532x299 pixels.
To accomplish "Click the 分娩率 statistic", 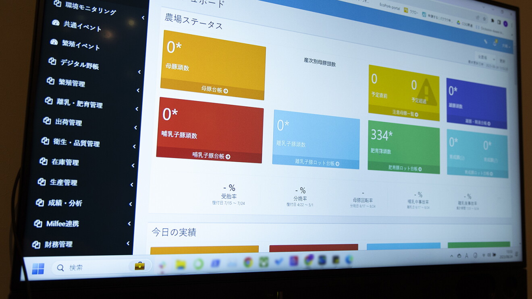I will [x=300, y=197].
